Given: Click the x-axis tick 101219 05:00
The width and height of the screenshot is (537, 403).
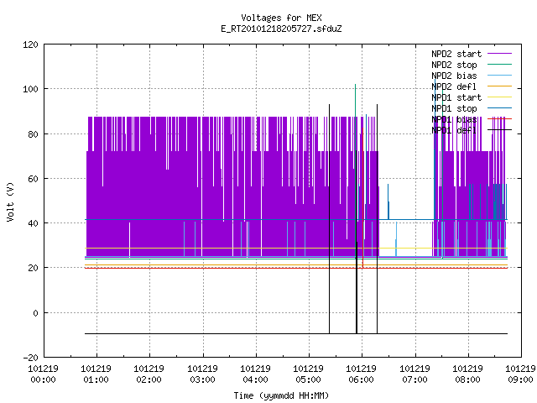Looking at the screenshot, I should pyautogui.click(x=309, y=374).
